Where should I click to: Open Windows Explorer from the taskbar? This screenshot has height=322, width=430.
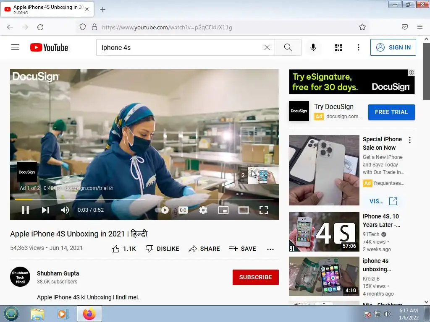tap(37, 314)
